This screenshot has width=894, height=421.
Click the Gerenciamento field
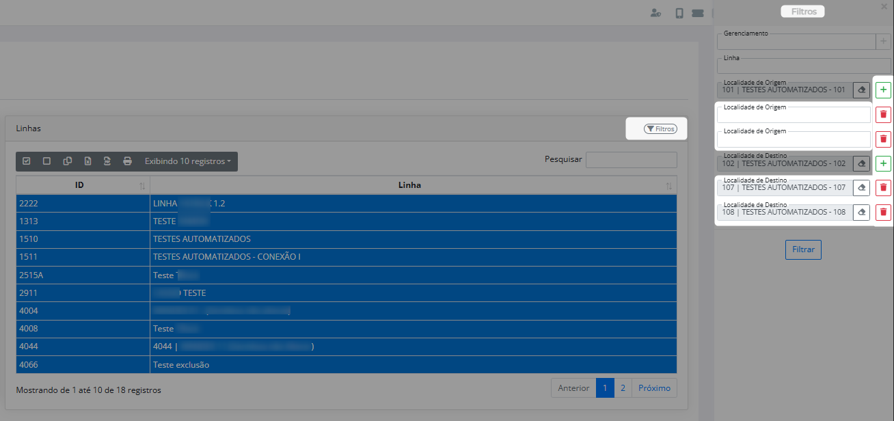(796, 42)
